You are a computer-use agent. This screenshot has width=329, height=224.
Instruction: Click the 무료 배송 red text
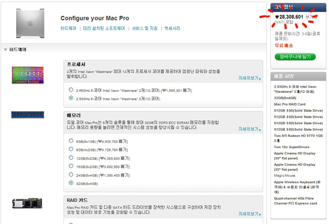point(284,45)
